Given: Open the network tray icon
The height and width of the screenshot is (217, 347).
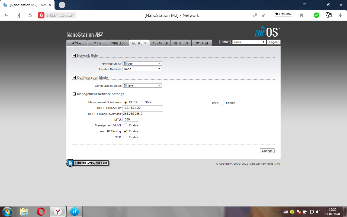Looking at the screenshot, I should pos(312,212).
